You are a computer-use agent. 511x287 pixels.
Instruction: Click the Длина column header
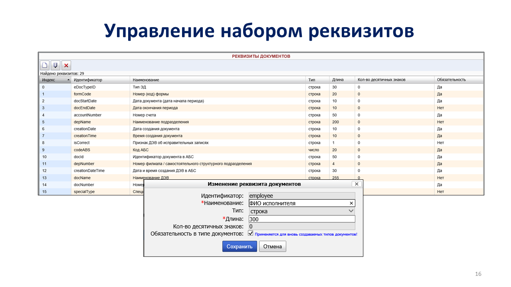point(338,80)
